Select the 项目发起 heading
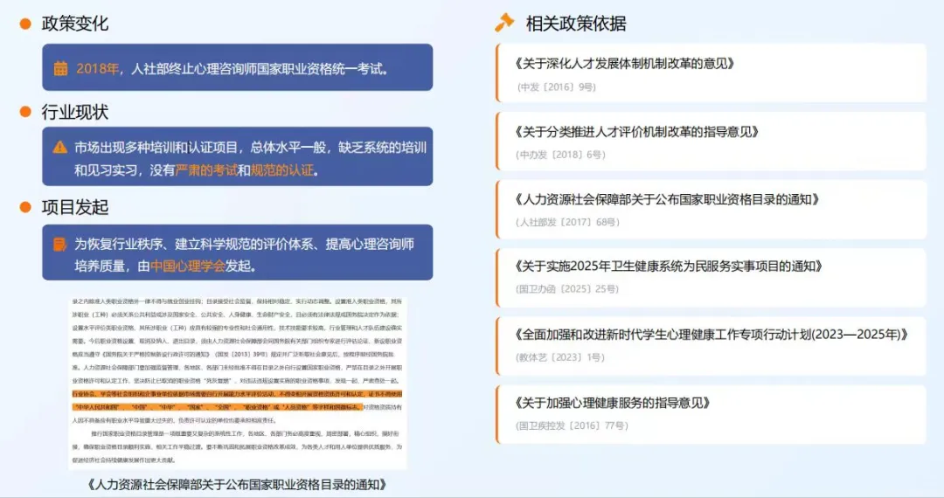This screenshot has height=498, width=944. point(75,207)
